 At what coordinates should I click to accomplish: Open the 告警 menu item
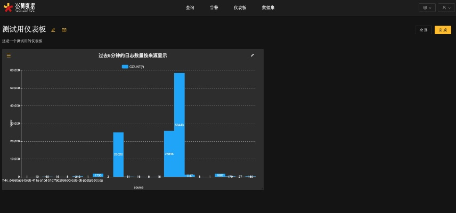214,7
